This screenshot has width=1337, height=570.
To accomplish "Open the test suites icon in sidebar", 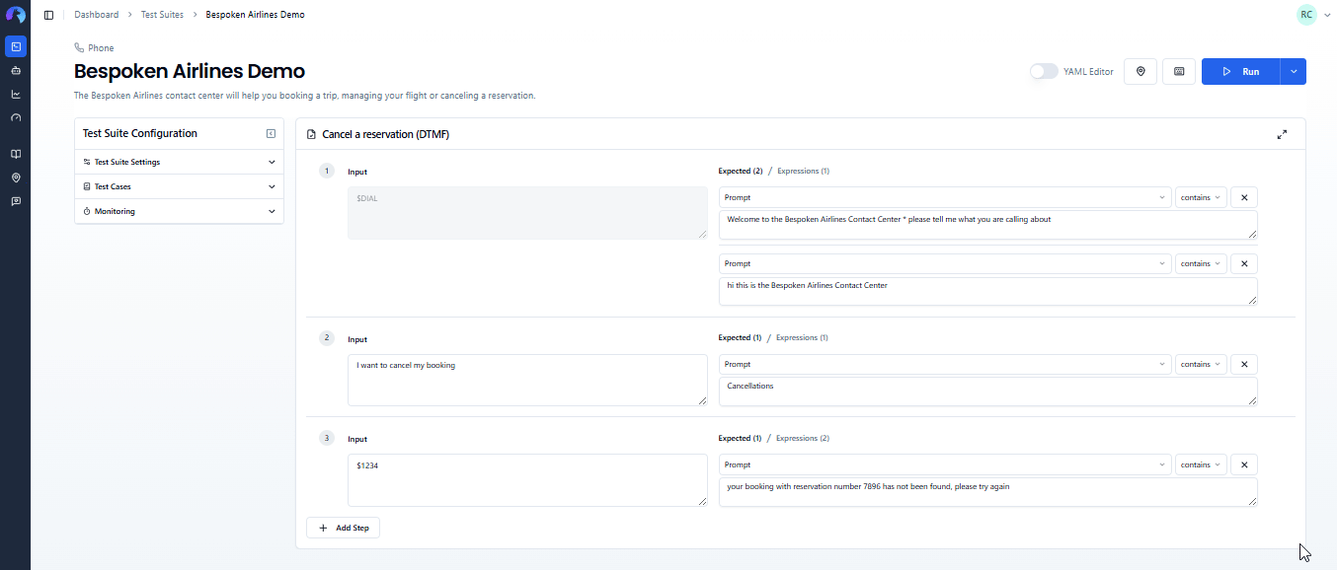I will (16, 46).
